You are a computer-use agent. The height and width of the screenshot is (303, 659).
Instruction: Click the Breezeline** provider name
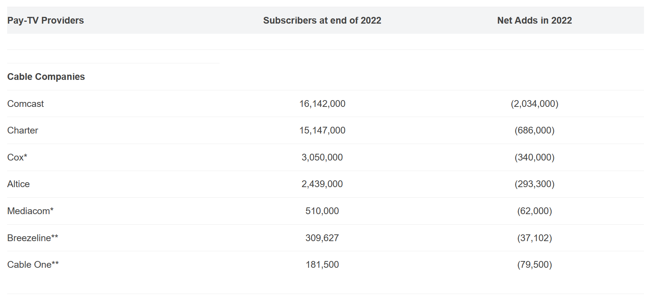coord(33,238)
